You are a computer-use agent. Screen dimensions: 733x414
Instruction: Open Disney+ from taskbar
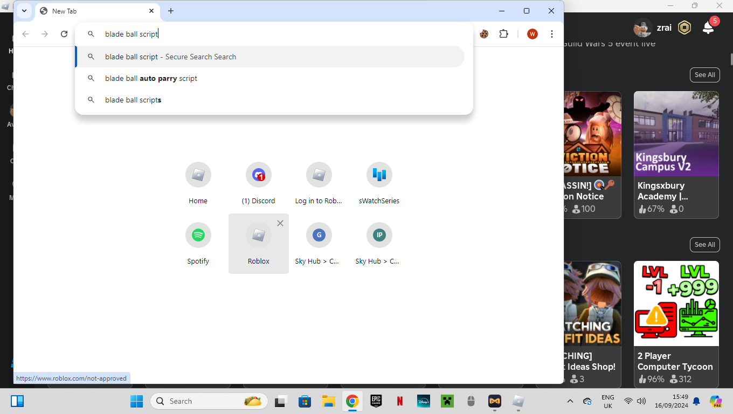[x=423, y=401]
